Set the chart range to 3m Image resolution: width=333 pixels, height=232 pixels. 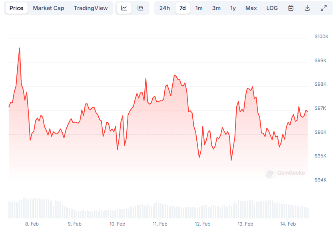coord(216,8)
